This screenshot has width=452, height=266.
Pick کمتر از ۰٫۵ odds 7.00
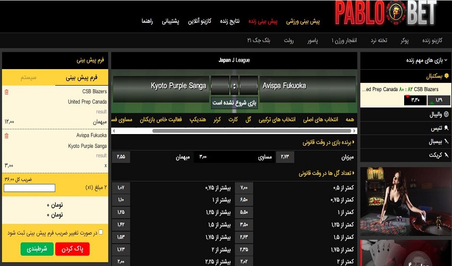244,188
